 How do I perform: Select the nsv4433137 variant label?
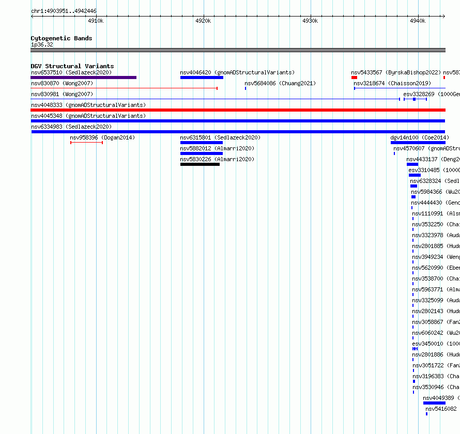point(433,159)
